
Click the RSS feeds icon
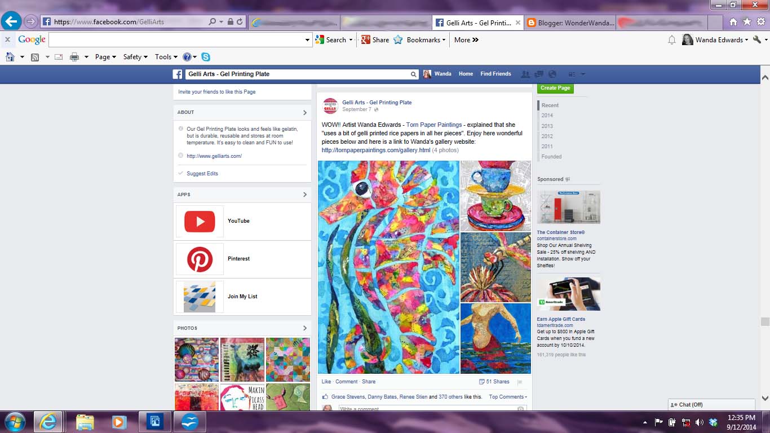[35, 56]
